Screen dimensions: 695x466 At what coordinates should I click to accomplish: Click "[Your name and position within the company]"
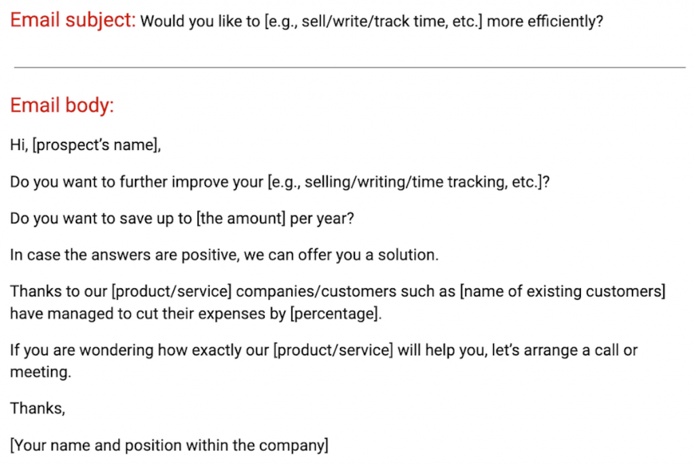pos(169,446)
